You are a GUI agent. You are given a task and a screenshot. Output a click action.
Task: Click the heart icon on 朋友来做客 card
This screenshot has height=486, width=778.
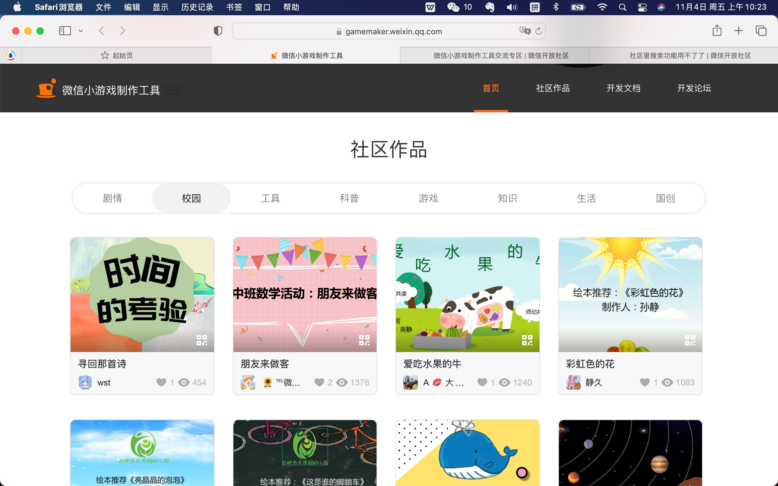pos(319,382)
